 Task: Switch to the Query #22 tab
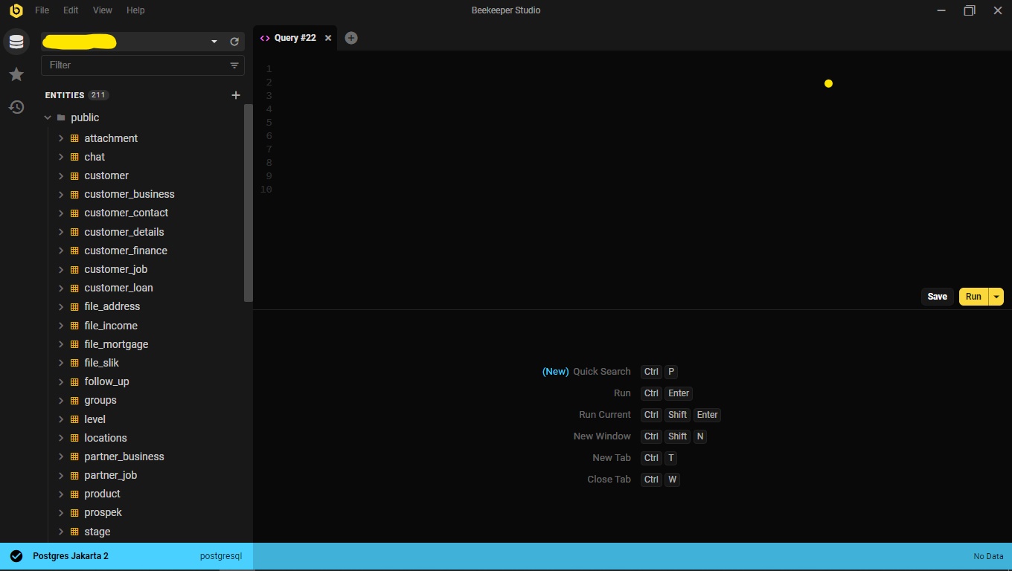pyautogui.click(x=295, y=37)
